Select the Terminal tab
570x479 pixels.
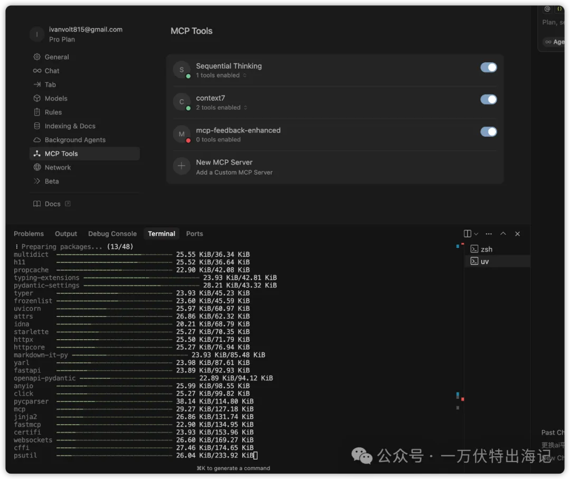[x=161, y=234]
